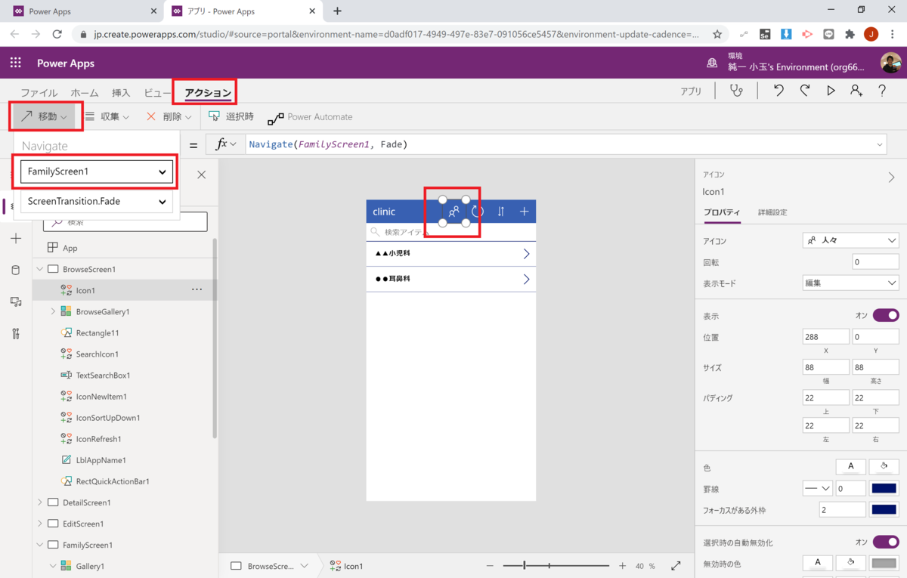
Task: Click the environment icon in header
Action: pyautogui.click(x=712, y=63)
